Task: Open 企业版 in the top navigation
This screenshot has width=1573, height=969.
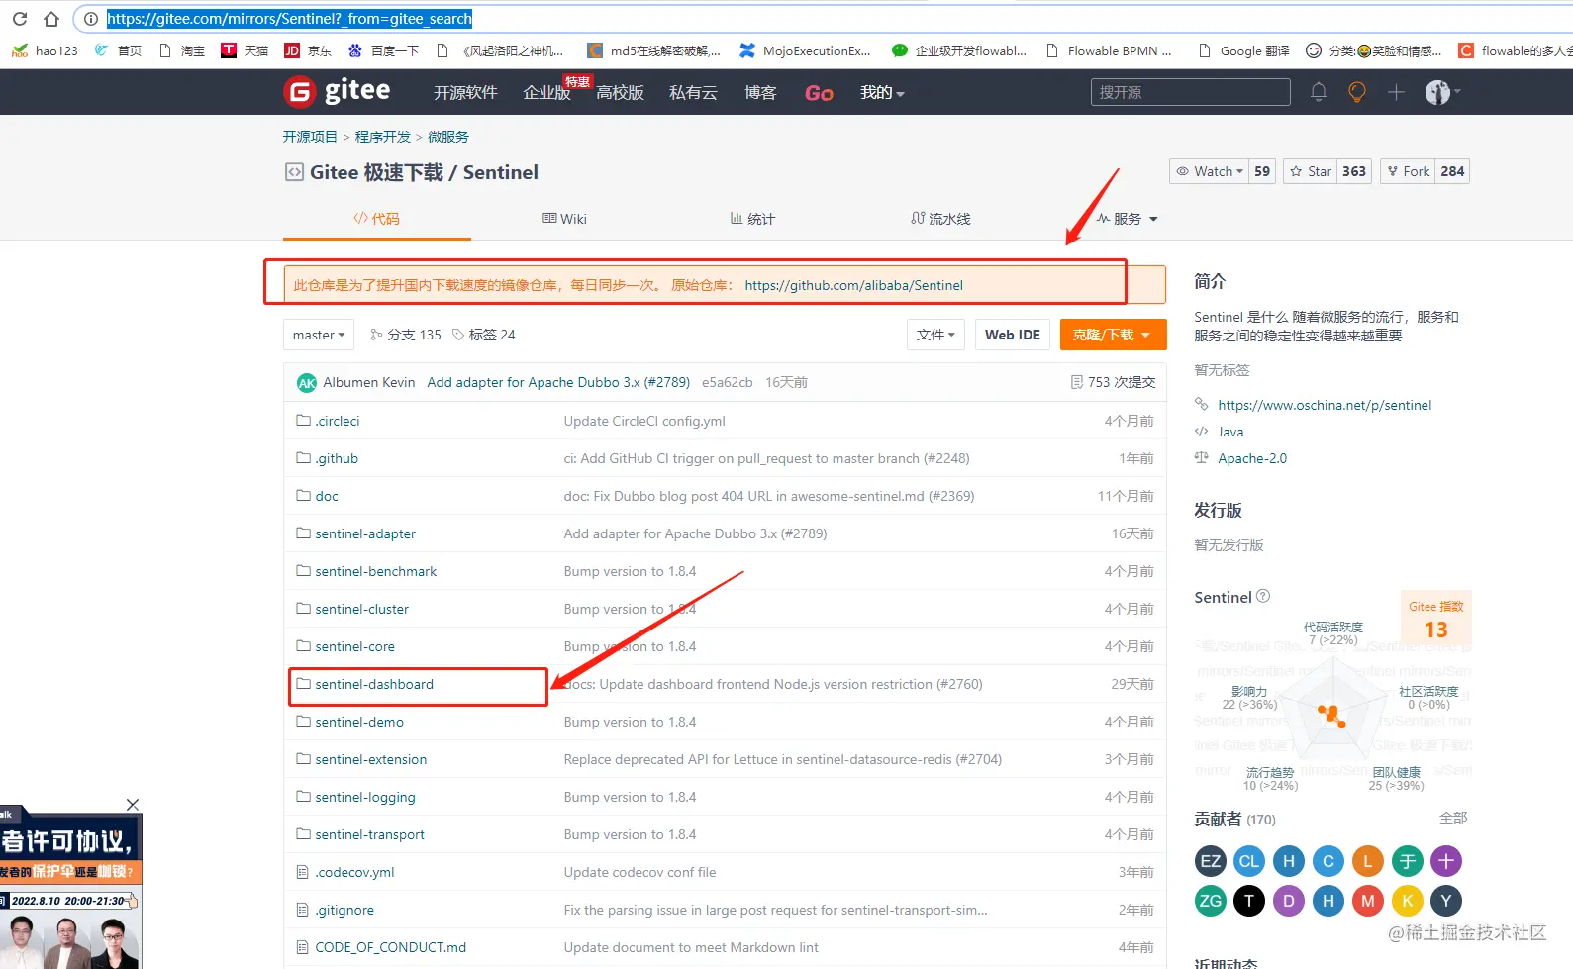Action: [x=546, y=92]
